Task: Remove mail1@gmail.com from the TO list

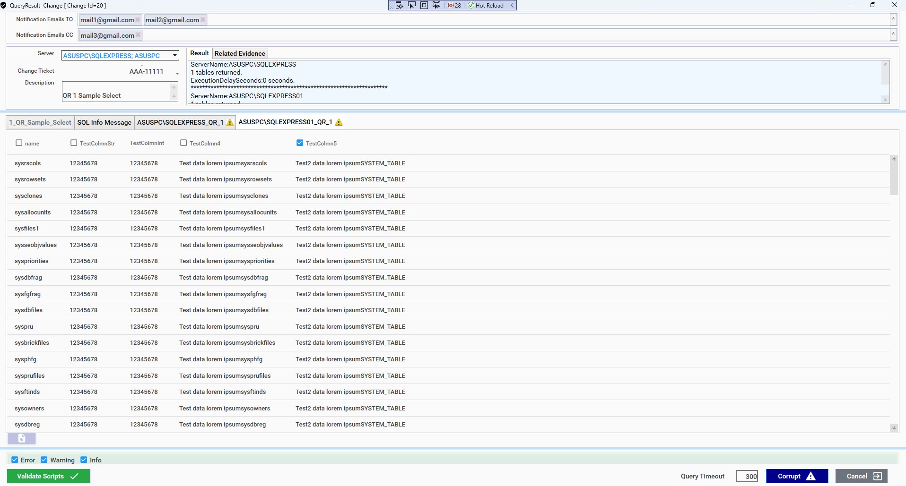Action: point(138,19)
